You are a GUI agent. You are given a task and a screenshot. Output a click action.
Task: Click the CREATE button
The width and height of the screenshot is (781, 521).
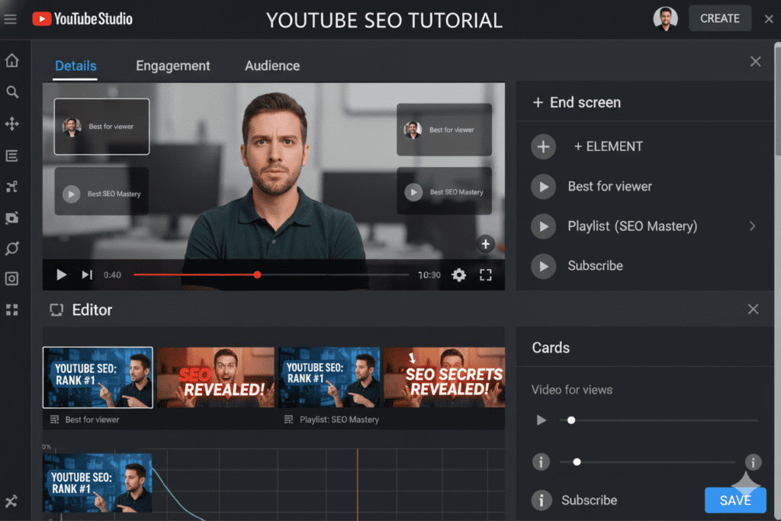[x=719, y=18]
